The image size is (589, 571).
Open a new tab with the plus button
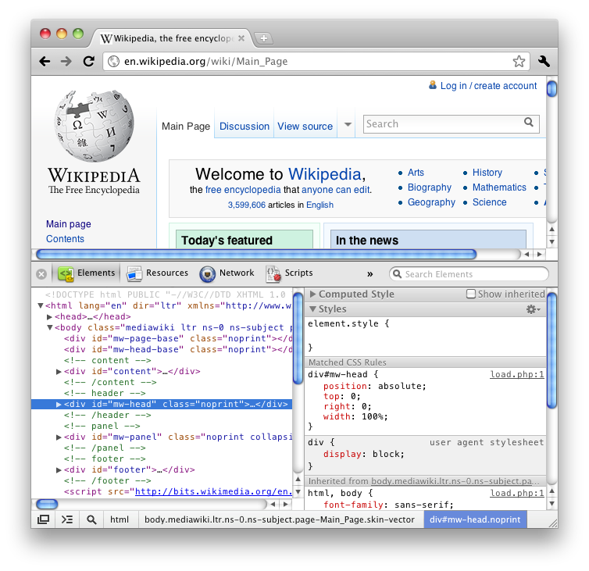(264, 38)
